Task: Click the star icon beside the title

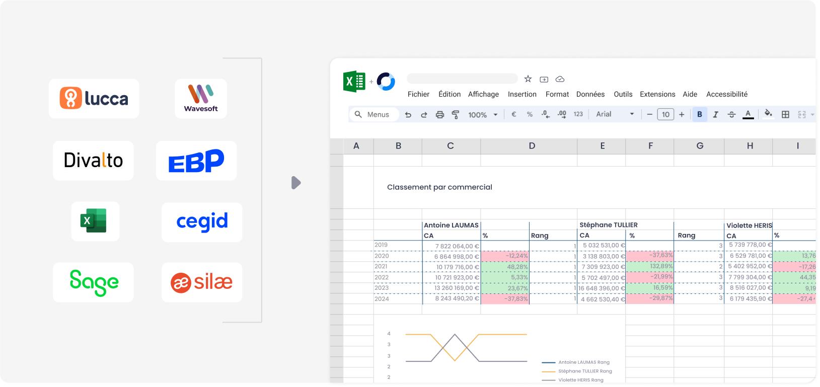Action: coord(528,79)
